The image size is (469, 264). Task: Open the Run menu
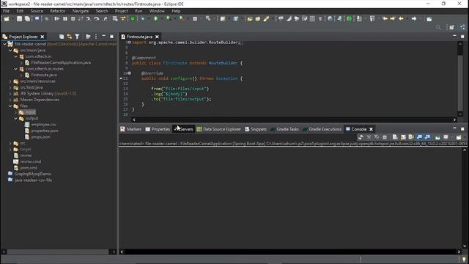pos(139,11)
